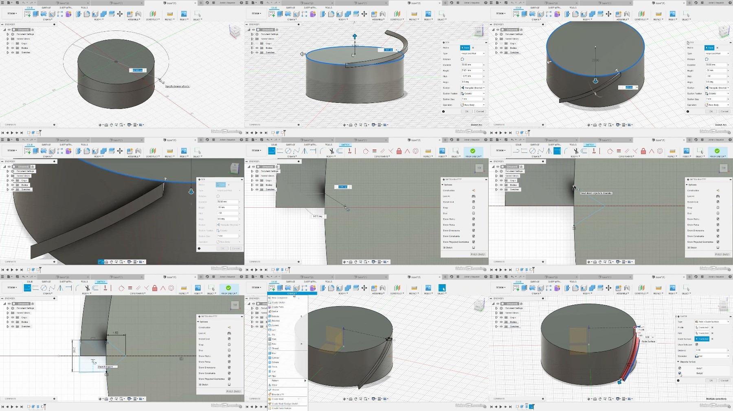Select Sweep from the open Create menu
This screenshot has width=733, height=411.
(x=275, y=325)
